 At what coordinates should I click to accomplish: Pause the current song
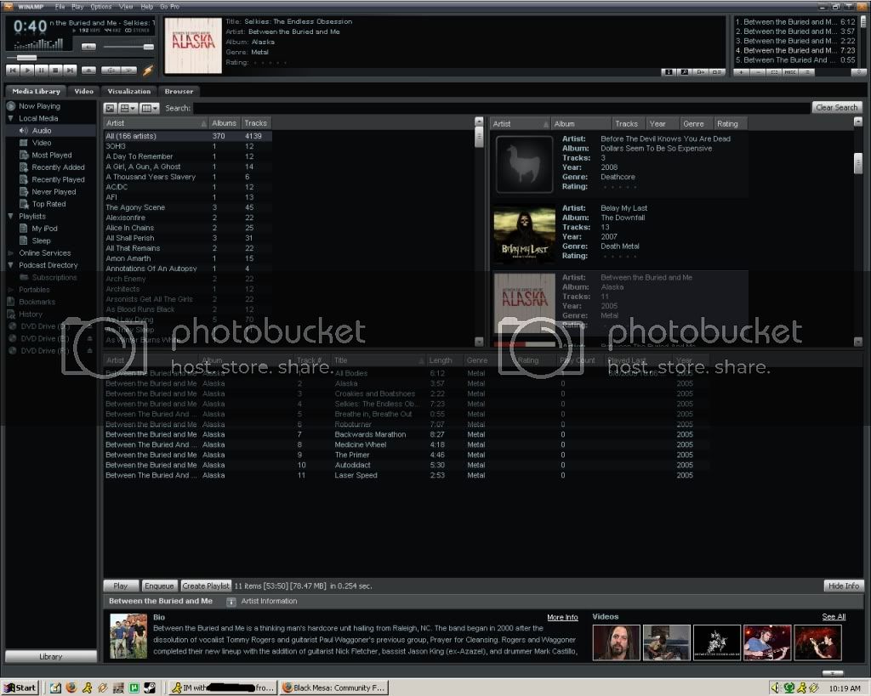pos(41,70)
